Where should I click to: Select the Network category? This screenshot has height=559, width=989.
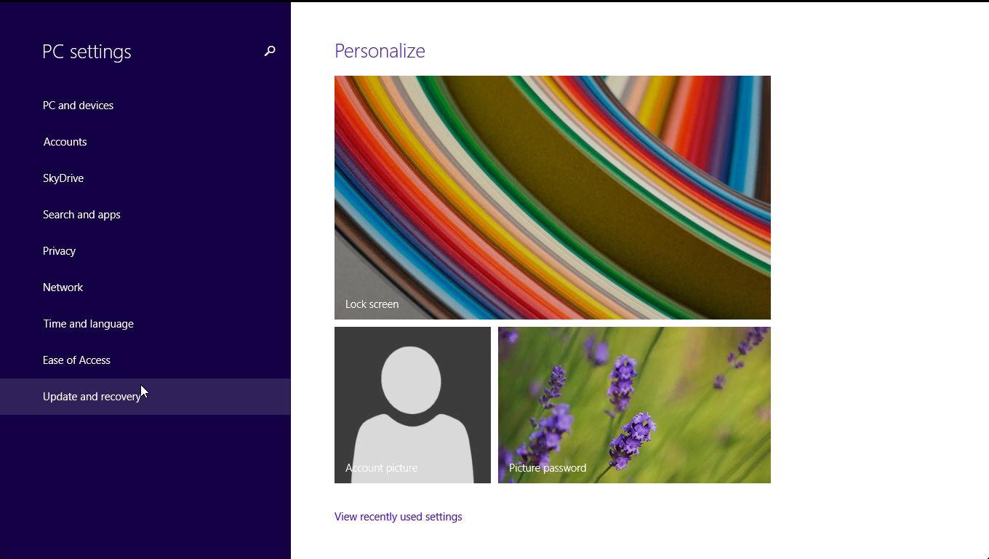(x=63, y=288)
